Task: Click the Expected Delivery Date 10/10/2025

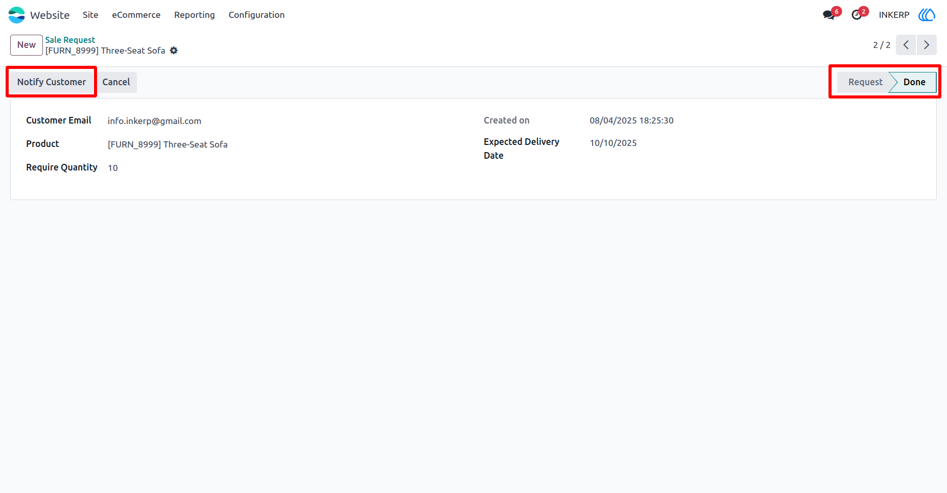Action: point(613,143)
